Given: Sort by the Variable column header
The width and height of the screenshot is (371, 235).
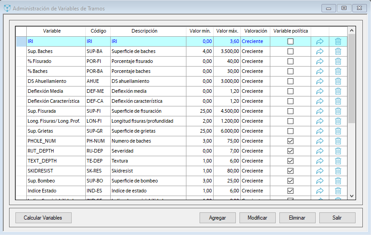Looking at the screenshot, I should (52, 31).
